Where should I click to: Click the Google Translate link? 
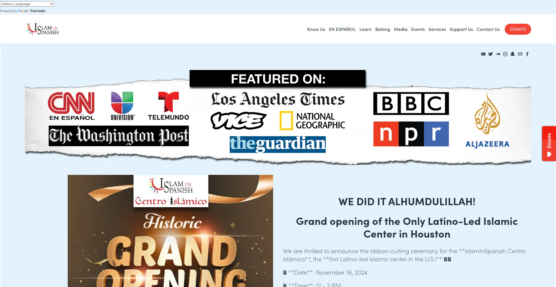[x=32, y=11]
